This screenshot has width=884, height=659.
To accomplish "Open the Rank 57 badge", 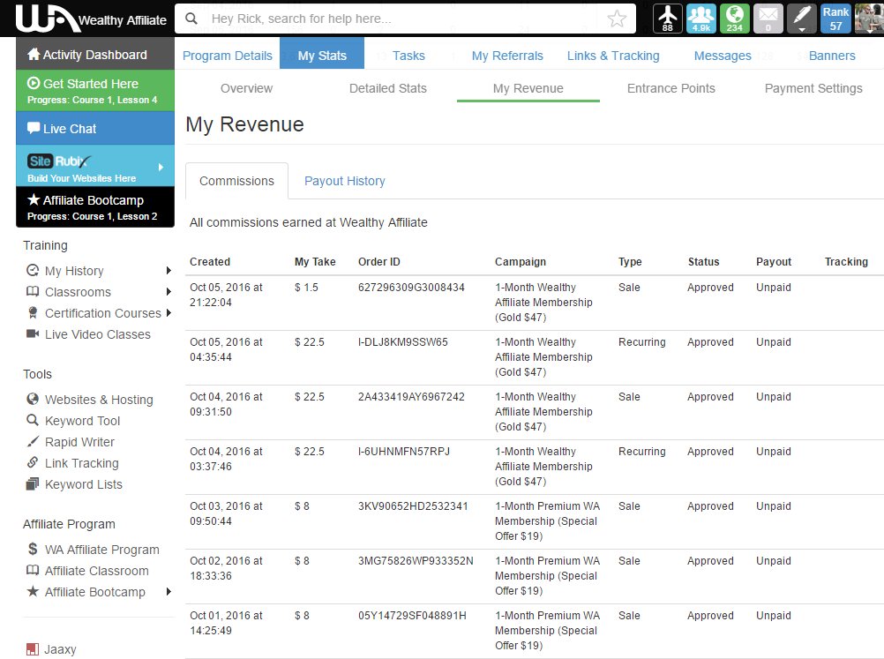I will point(835,18).
